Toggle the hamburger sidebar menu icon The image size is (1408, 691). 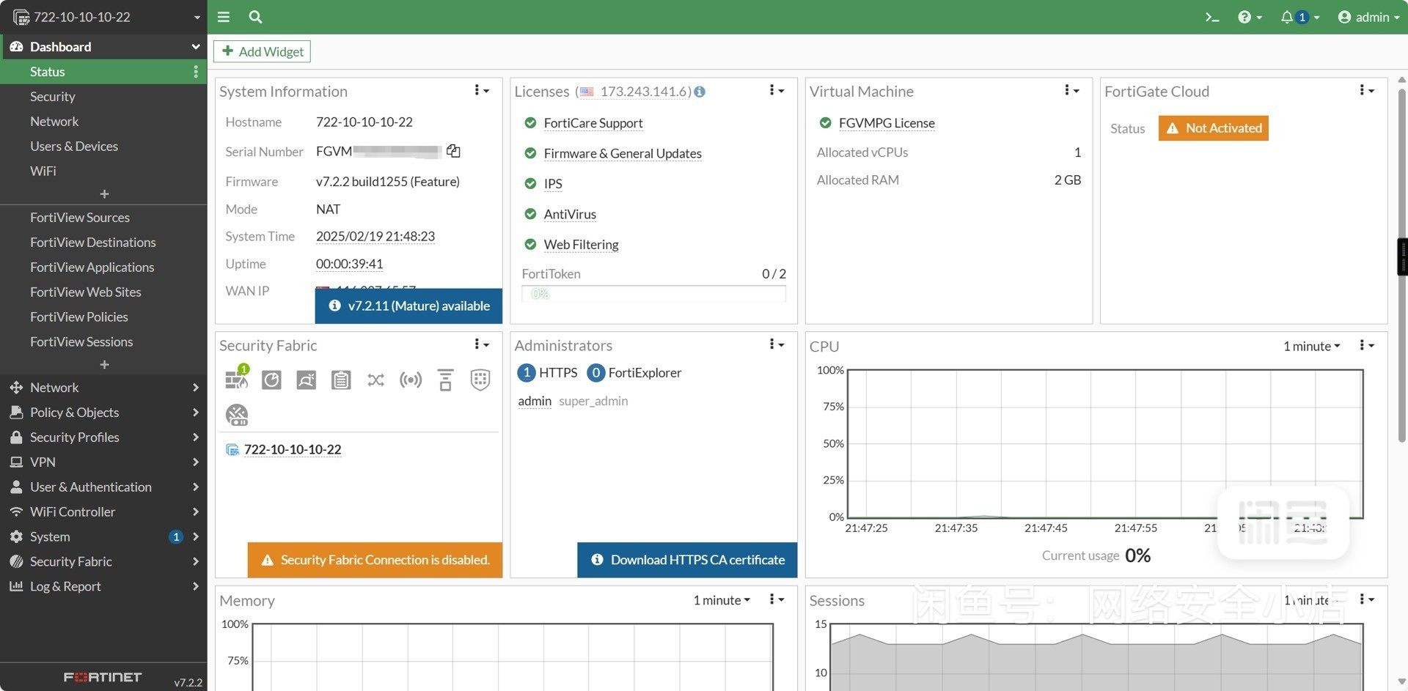pyautogui.click(x=224, y=17)
